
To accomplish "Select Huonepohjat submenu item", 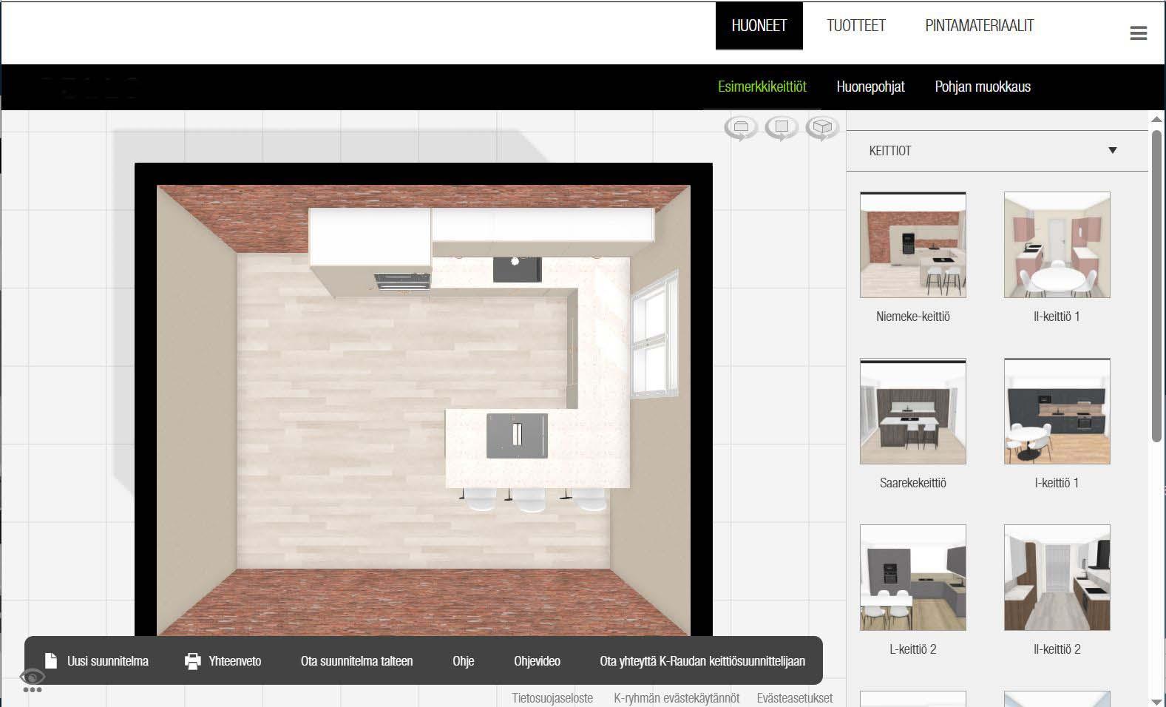I will coord(870,87).
